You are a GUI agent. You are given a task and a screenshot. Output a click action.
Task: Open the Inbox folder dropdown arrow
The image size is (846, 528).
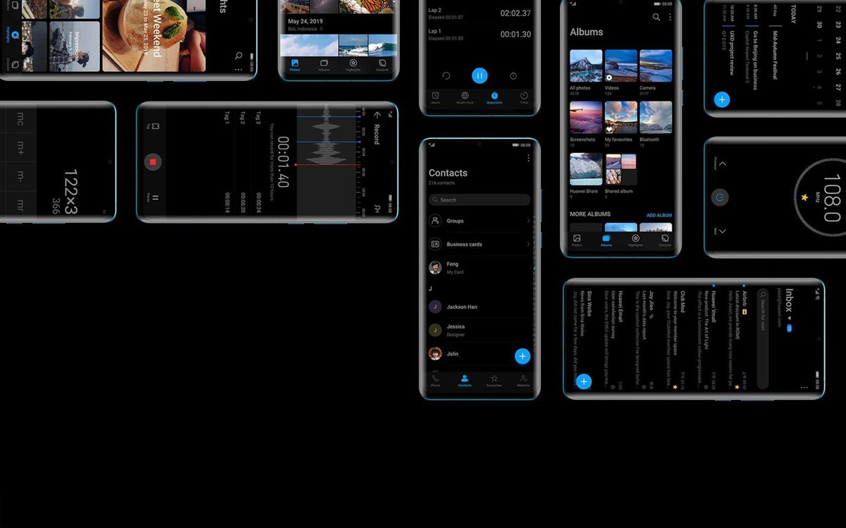[790, 319]
